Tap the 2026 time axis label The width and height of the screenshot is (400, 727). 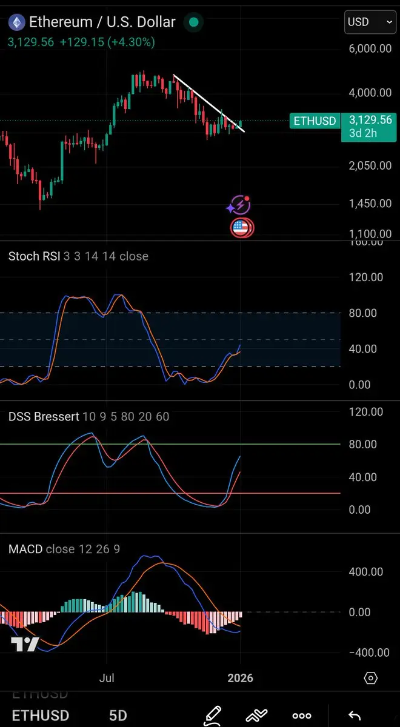tap(241, 678)
